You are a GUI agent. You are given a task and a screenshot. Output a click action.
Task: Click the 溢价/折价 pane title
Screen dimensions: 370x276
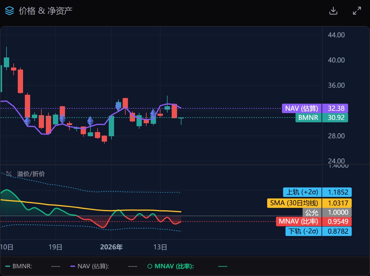[31, 174]
